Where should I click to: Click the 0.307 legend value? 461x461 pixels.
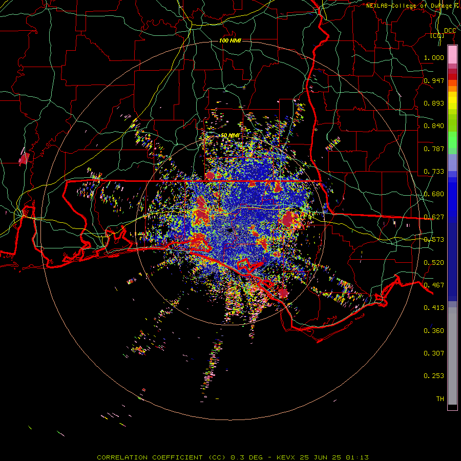click(x=434, y=353)
